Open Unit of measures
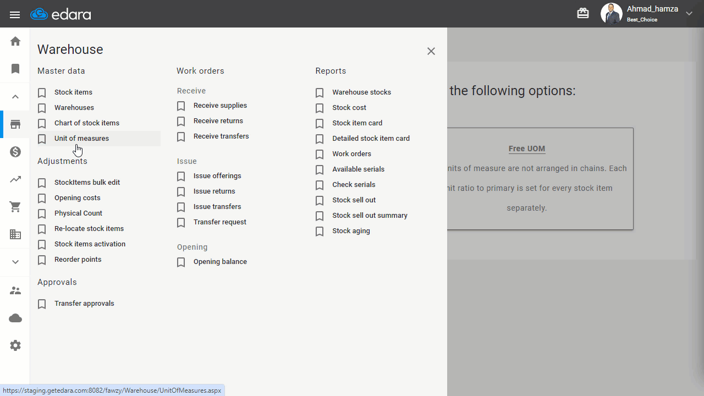This screenshot has height=396, width=704. click(x=81, y=139)
